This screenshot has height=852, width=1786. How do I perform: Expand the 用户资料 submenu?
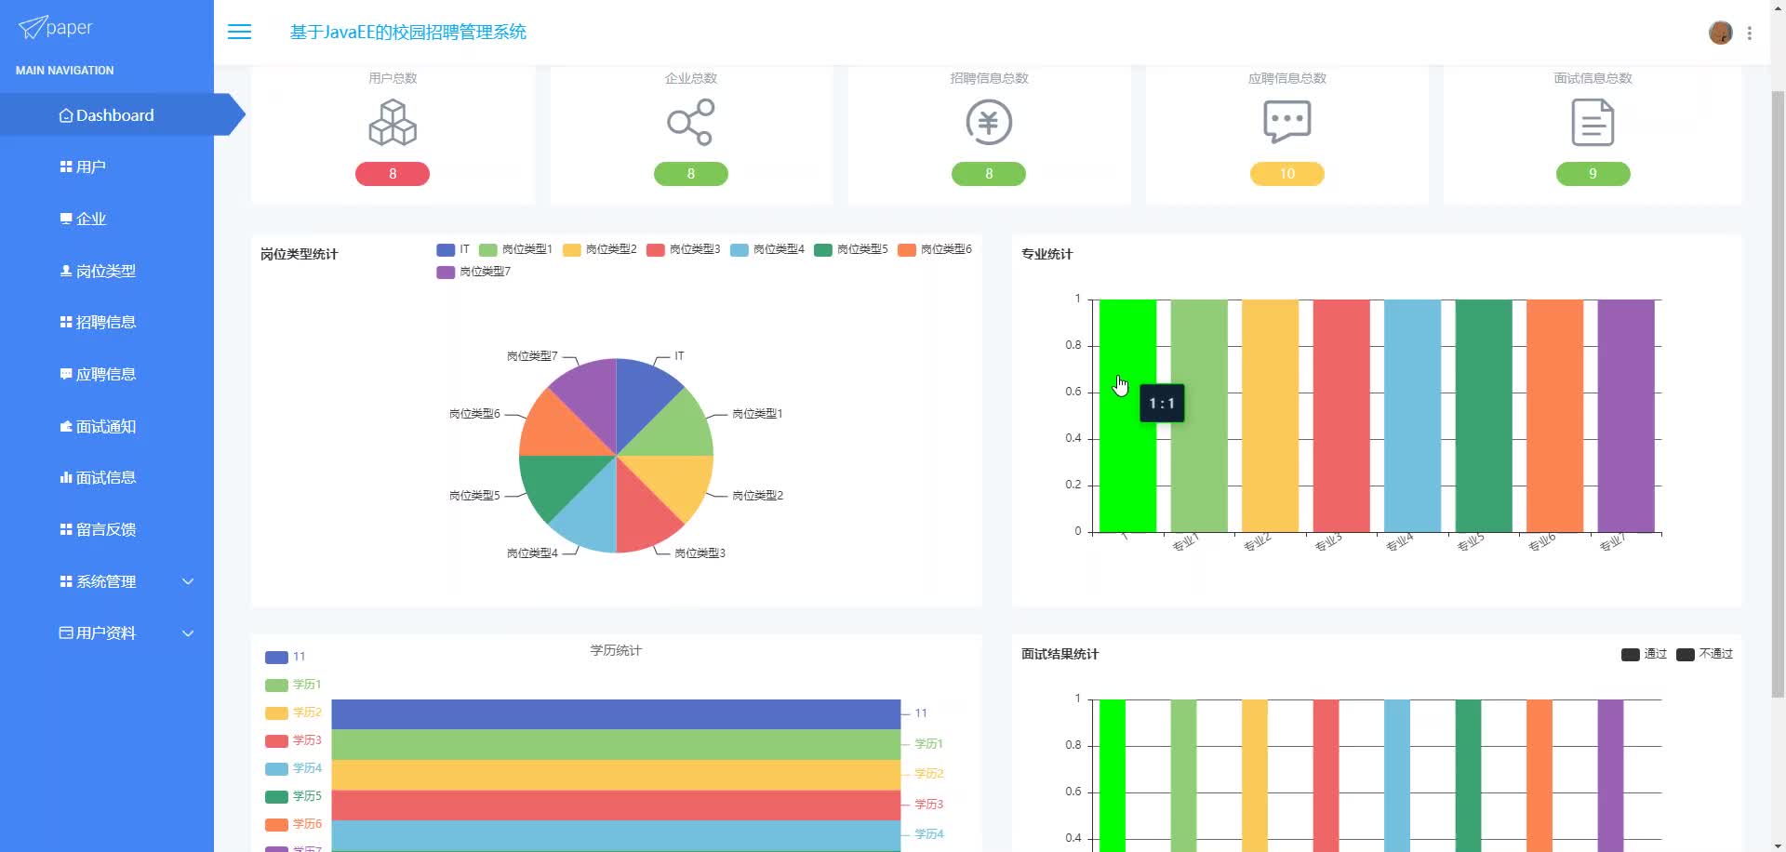[107, 632]
